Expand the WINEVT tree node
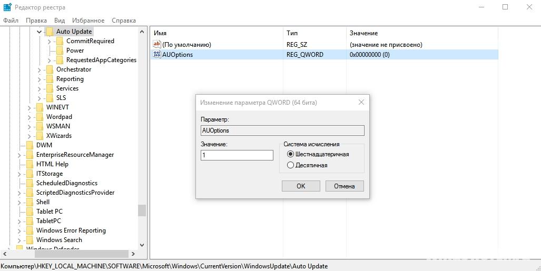 (x=29, y=107)
